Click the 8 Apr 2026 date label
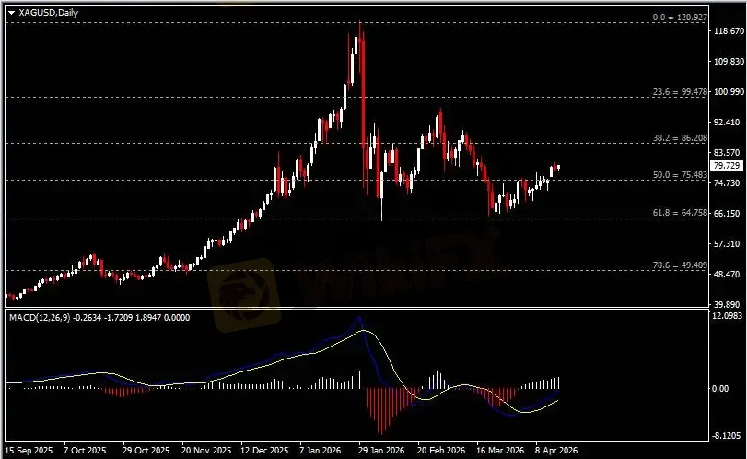The height and width of the screenshot is (459, 747). click(x=556, y=451)
